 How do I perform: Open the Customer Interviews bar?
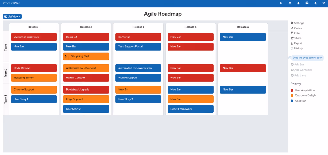tap(34, 37)
